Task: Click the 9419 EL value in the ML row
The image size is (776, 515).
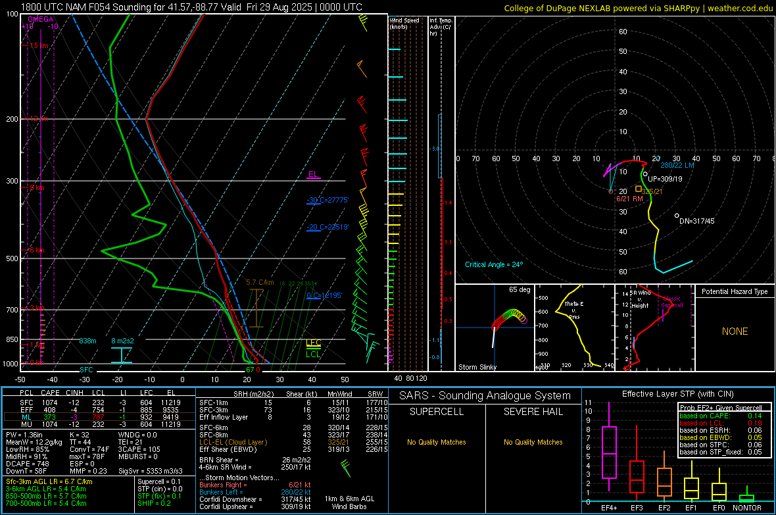Action: click(x=171, y=417)
